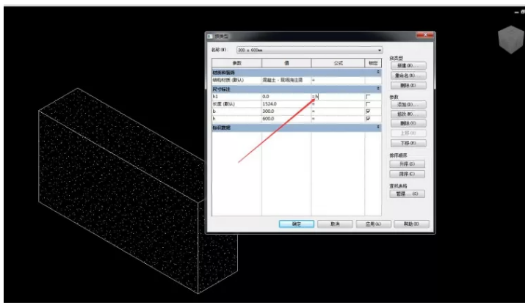Click 删除(E) under the family types group
Screen dimensions: 528x305
point(408,85)
